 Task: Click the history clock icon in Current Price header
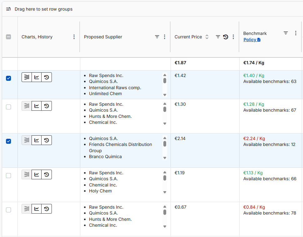[x=226, y=37]
